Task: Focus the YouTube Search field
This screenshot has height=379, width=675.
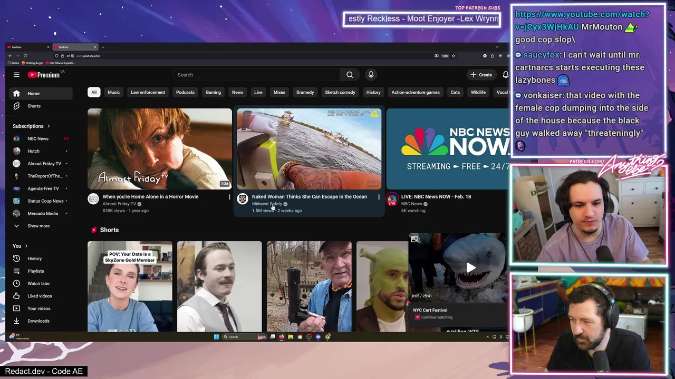Action: point(256,75)
